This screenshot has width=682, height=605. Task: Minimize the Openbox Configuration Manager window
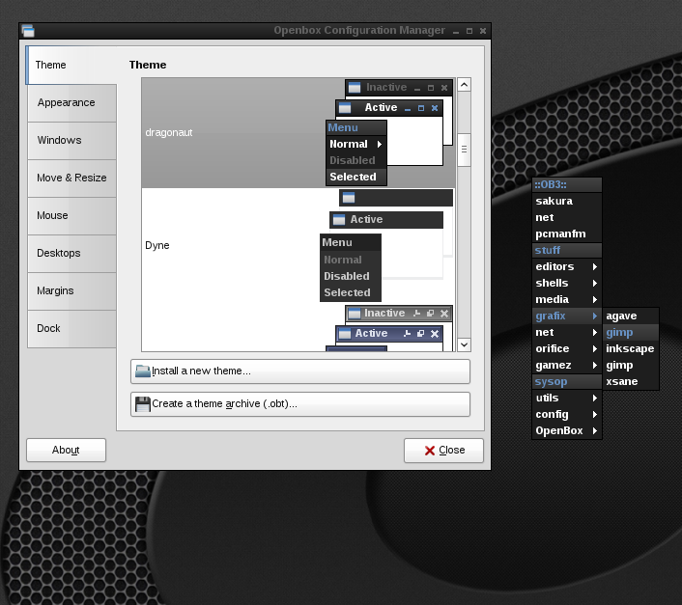pos(456,31)
